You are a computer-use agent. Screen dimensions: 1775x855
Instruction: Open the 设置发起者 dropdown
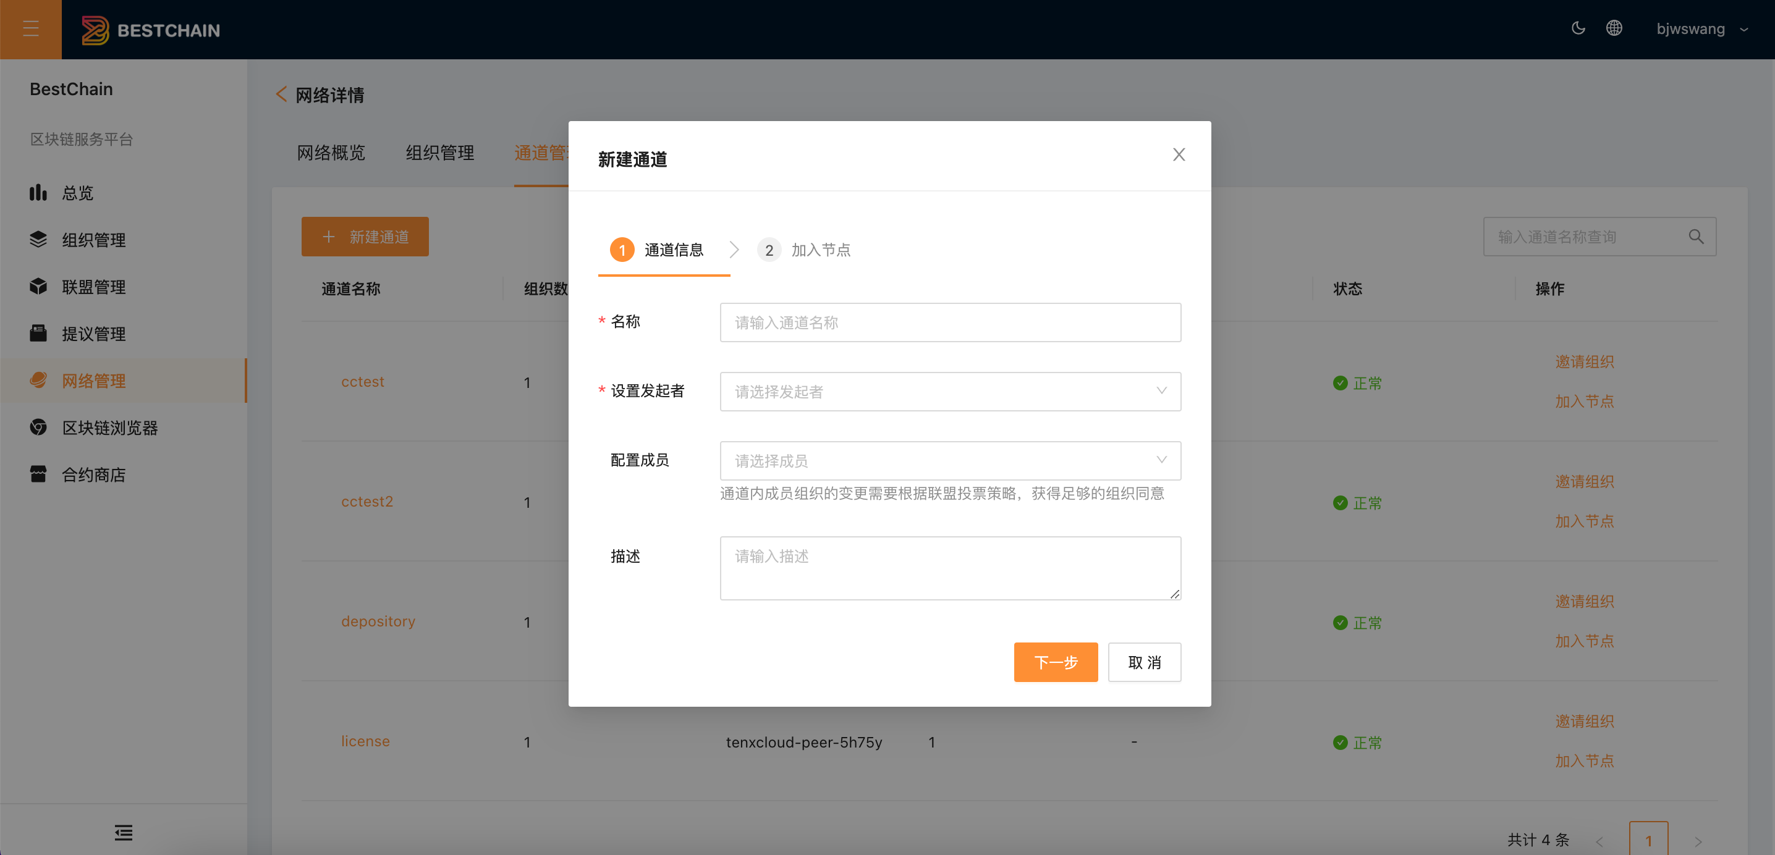click(950, 391)
